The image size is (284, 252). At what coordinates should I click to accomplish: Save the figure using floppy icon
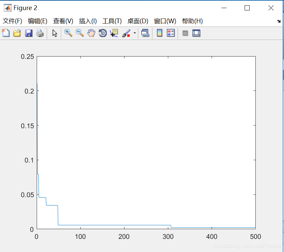point(29,33)
